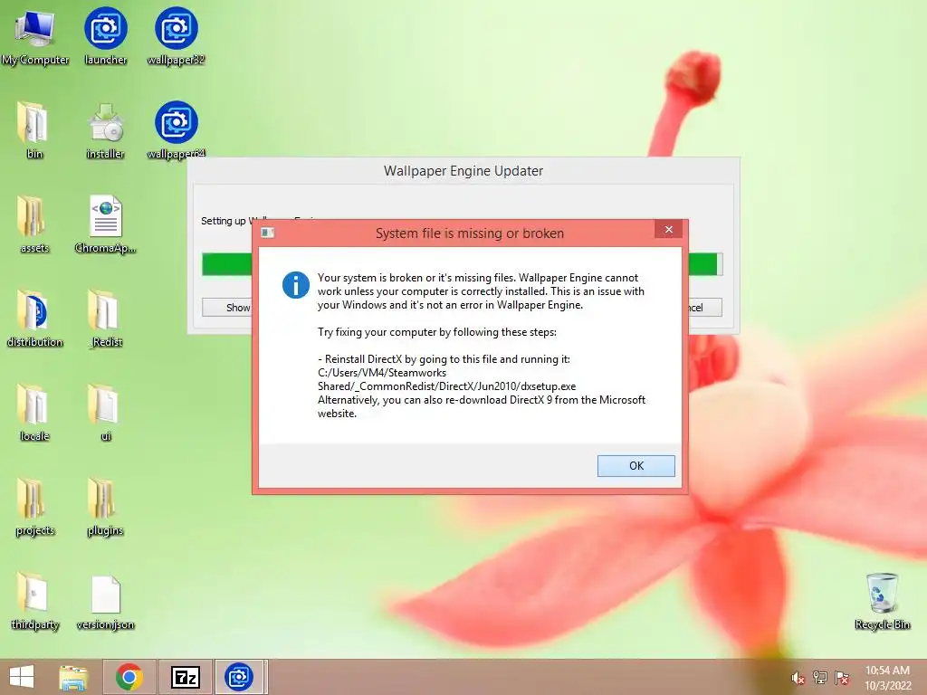Click the green progress bar in Updater
This screenshot has width=927, height=695.
(462, 264)
